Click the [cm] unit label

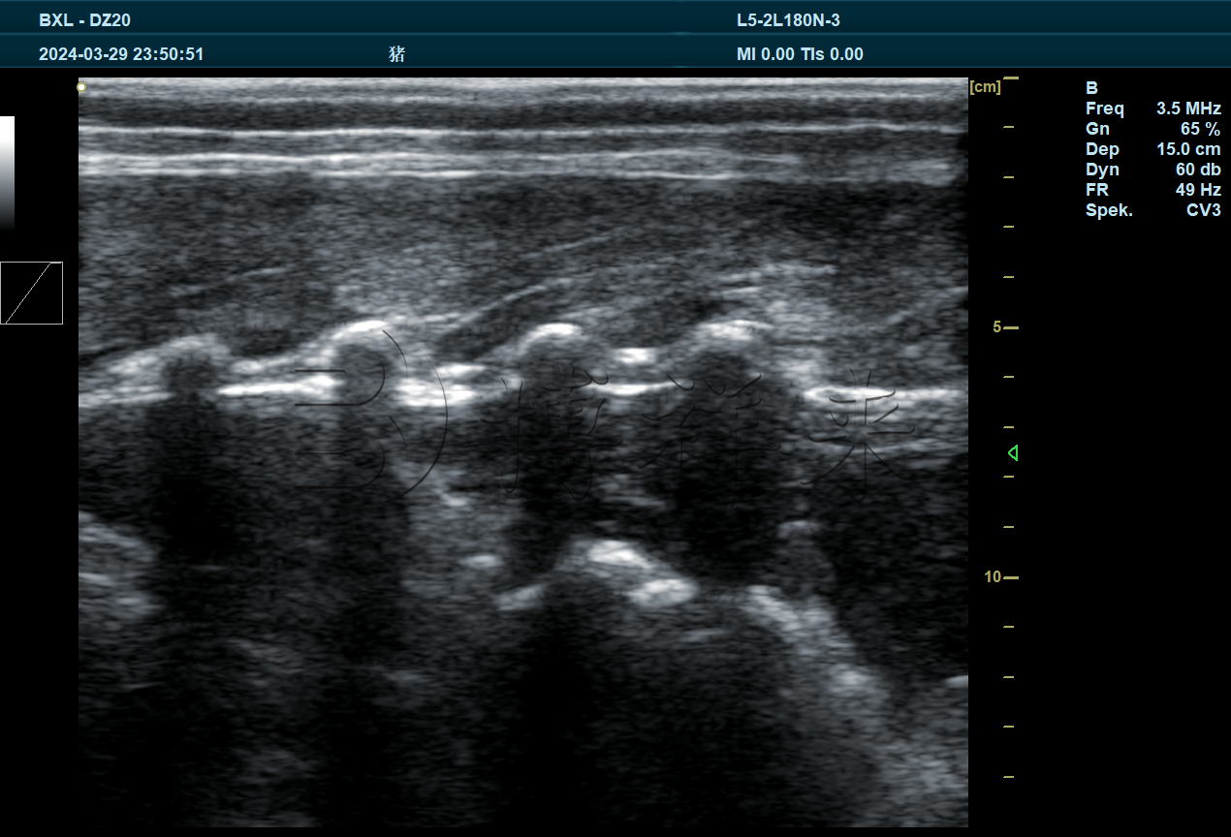(985, 87)
